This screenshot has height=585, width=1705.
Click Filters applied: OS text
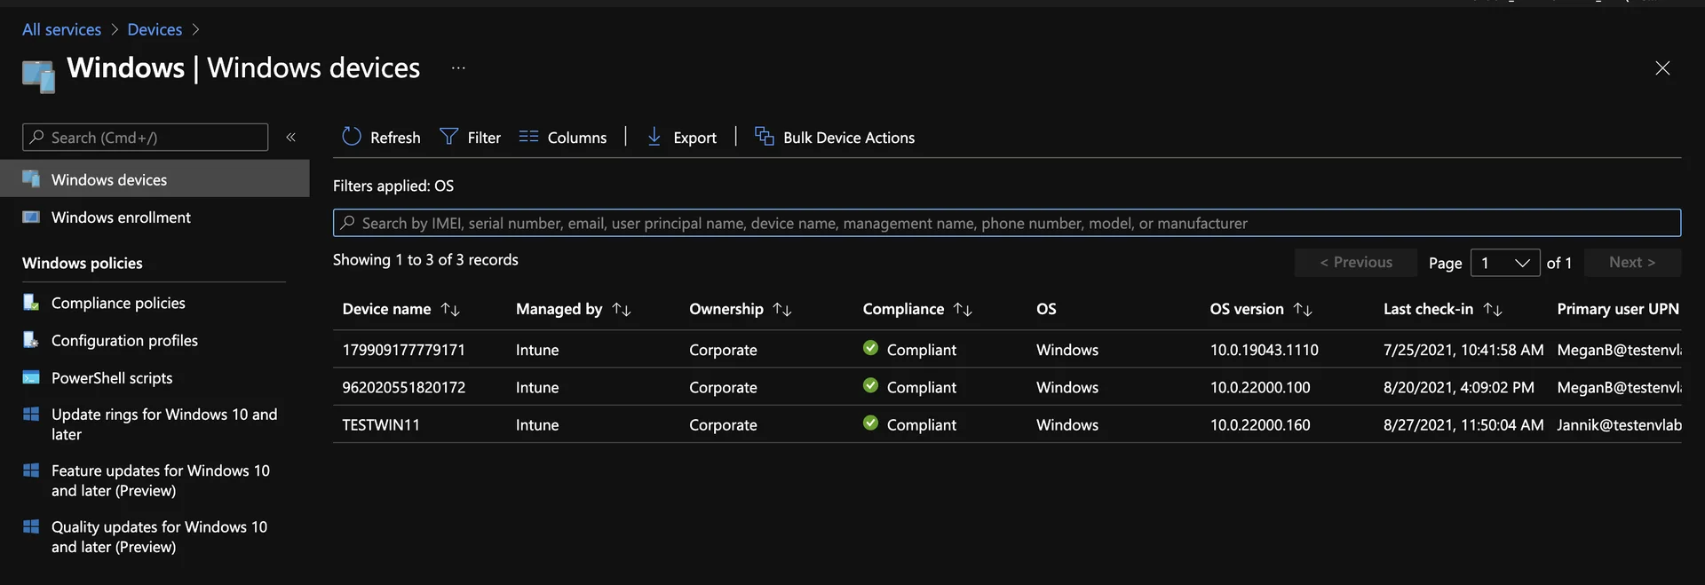(393, 186)
